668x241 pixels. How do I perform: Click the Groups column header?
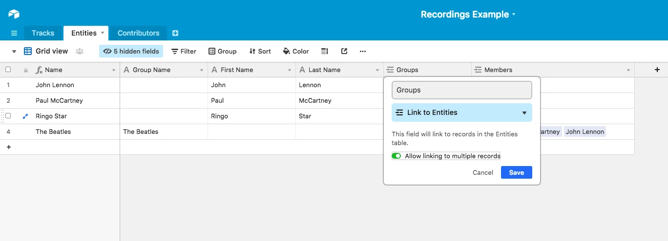click(x=428, y=70)
